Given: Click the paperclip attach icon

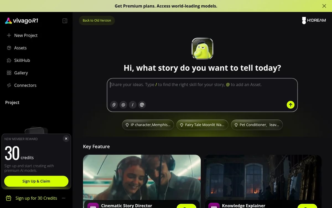Looking at the screenshot, I should 114,105.
